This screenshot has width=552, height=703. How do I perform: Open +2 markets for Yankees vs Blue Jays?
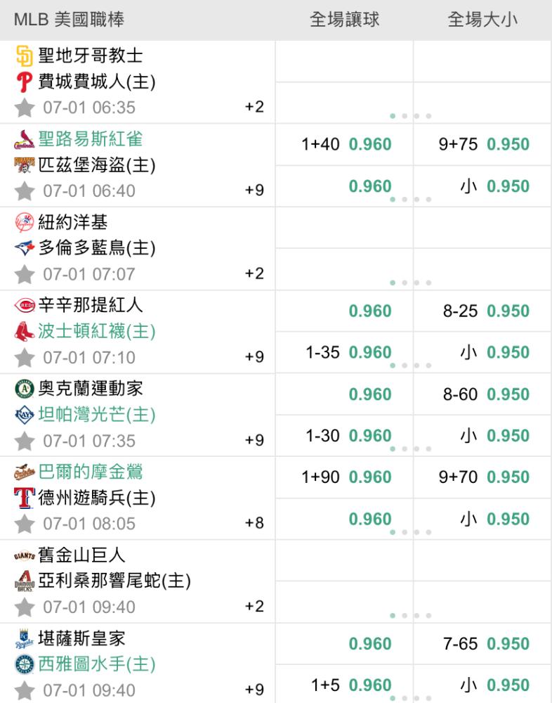pyautogui.click(x=254, y=273)
